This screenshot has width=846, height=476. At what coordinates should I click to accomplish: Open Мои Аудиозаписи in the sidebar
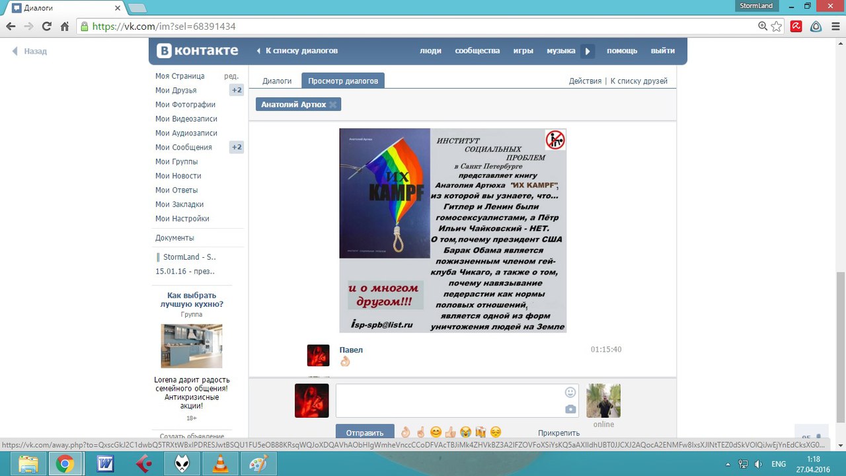(186, 133)
